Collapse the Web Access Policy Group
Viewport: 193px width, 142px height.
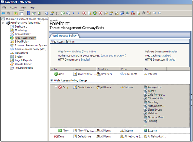coord(52,81)
